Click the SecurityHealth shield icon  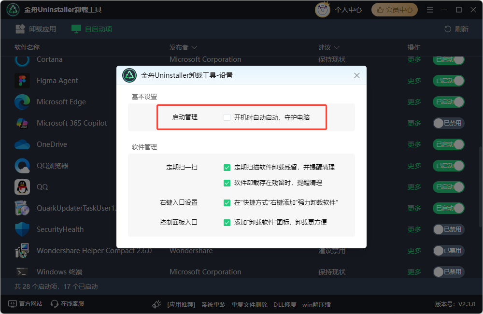pos(22,229)
